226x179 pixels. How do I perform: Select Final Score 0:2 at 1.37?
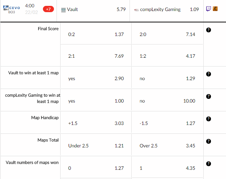(96, 34)
